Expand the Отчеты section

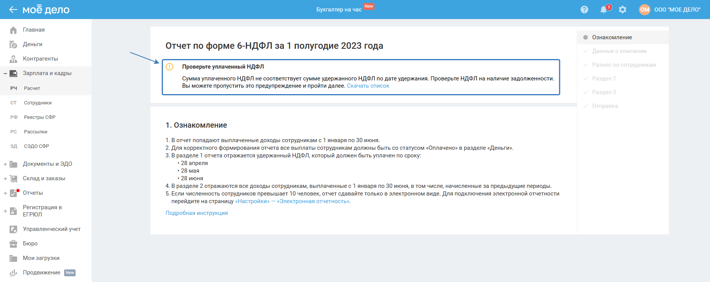[x=5, y=193]
